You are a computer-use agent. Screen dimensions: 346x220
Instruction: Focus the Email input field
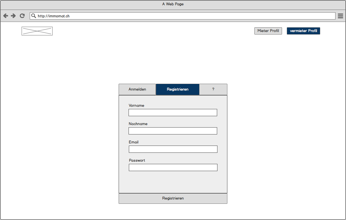click(173, 149)
